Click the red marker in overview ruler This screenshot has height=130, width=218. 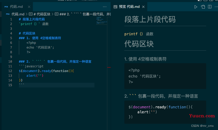point(109,67)
